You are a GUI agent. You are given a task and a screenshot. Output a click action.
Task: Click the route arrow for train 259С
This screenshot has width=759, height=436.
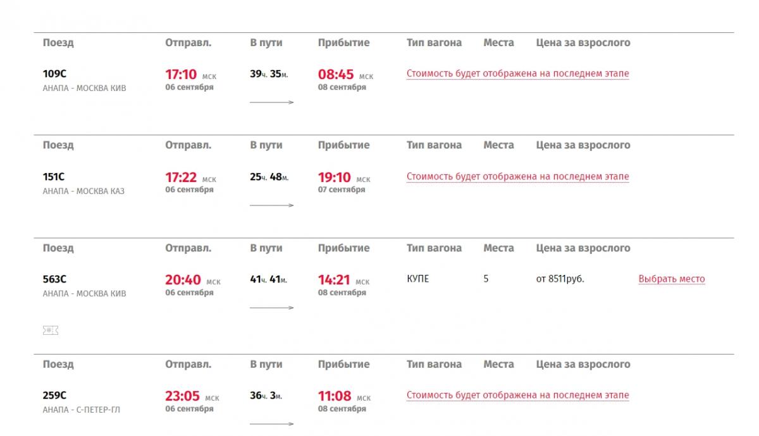point(272,424)
